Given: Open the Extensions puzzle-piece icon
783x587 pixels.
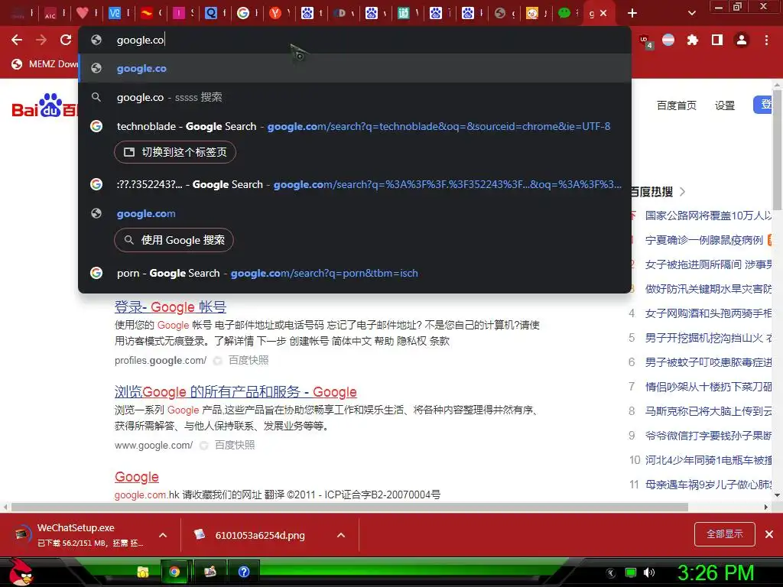Looking at the screenshot, I should [x=693, y=40].
